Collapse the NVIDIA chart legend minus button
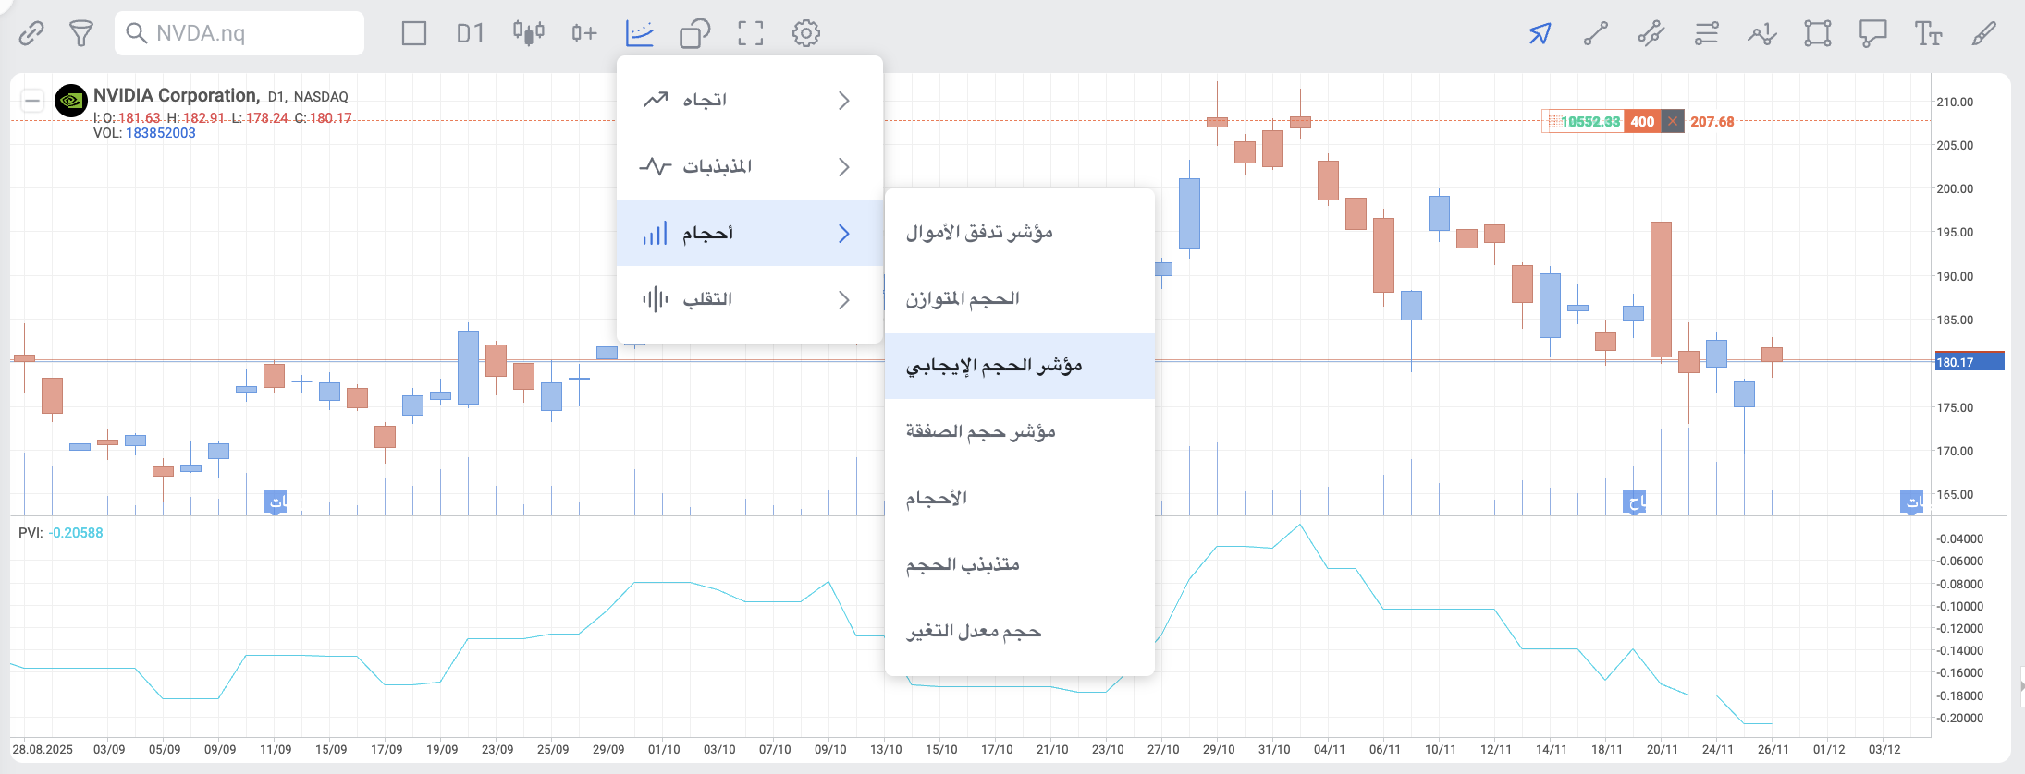 [x=32, y=100]
